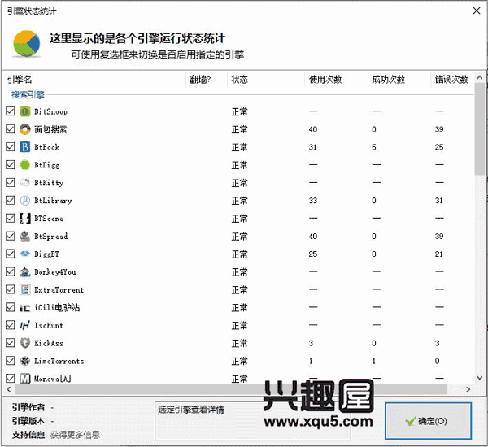Screen dimensions: 488x447
Task: Click the horizontal scrollbar right arrow
Action: 468,389
